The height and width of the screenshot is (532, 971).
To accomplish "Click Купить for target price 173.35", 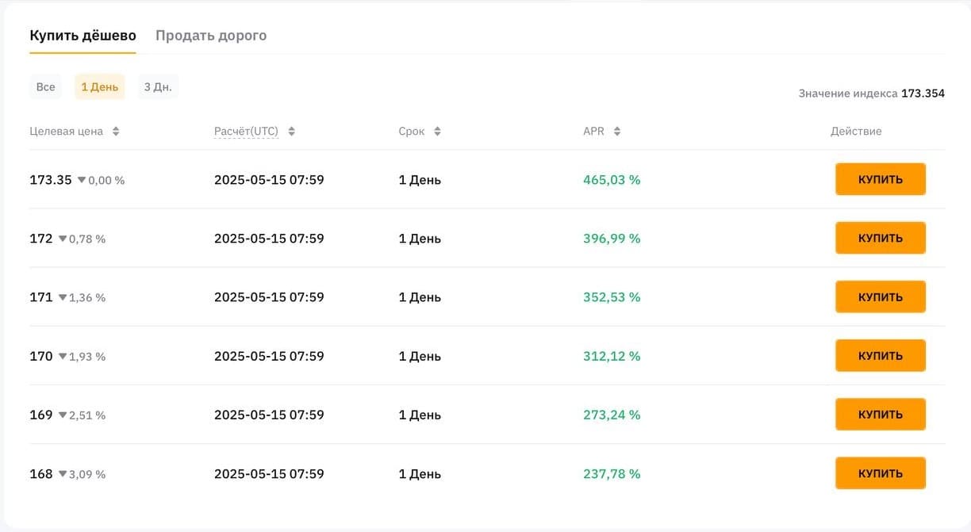I will 881,179.
